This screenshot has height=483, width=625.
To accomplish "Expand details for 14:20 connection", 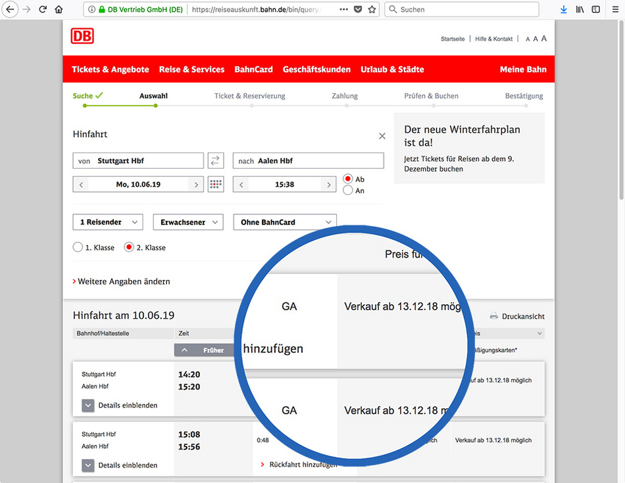I will pos(87,405).
